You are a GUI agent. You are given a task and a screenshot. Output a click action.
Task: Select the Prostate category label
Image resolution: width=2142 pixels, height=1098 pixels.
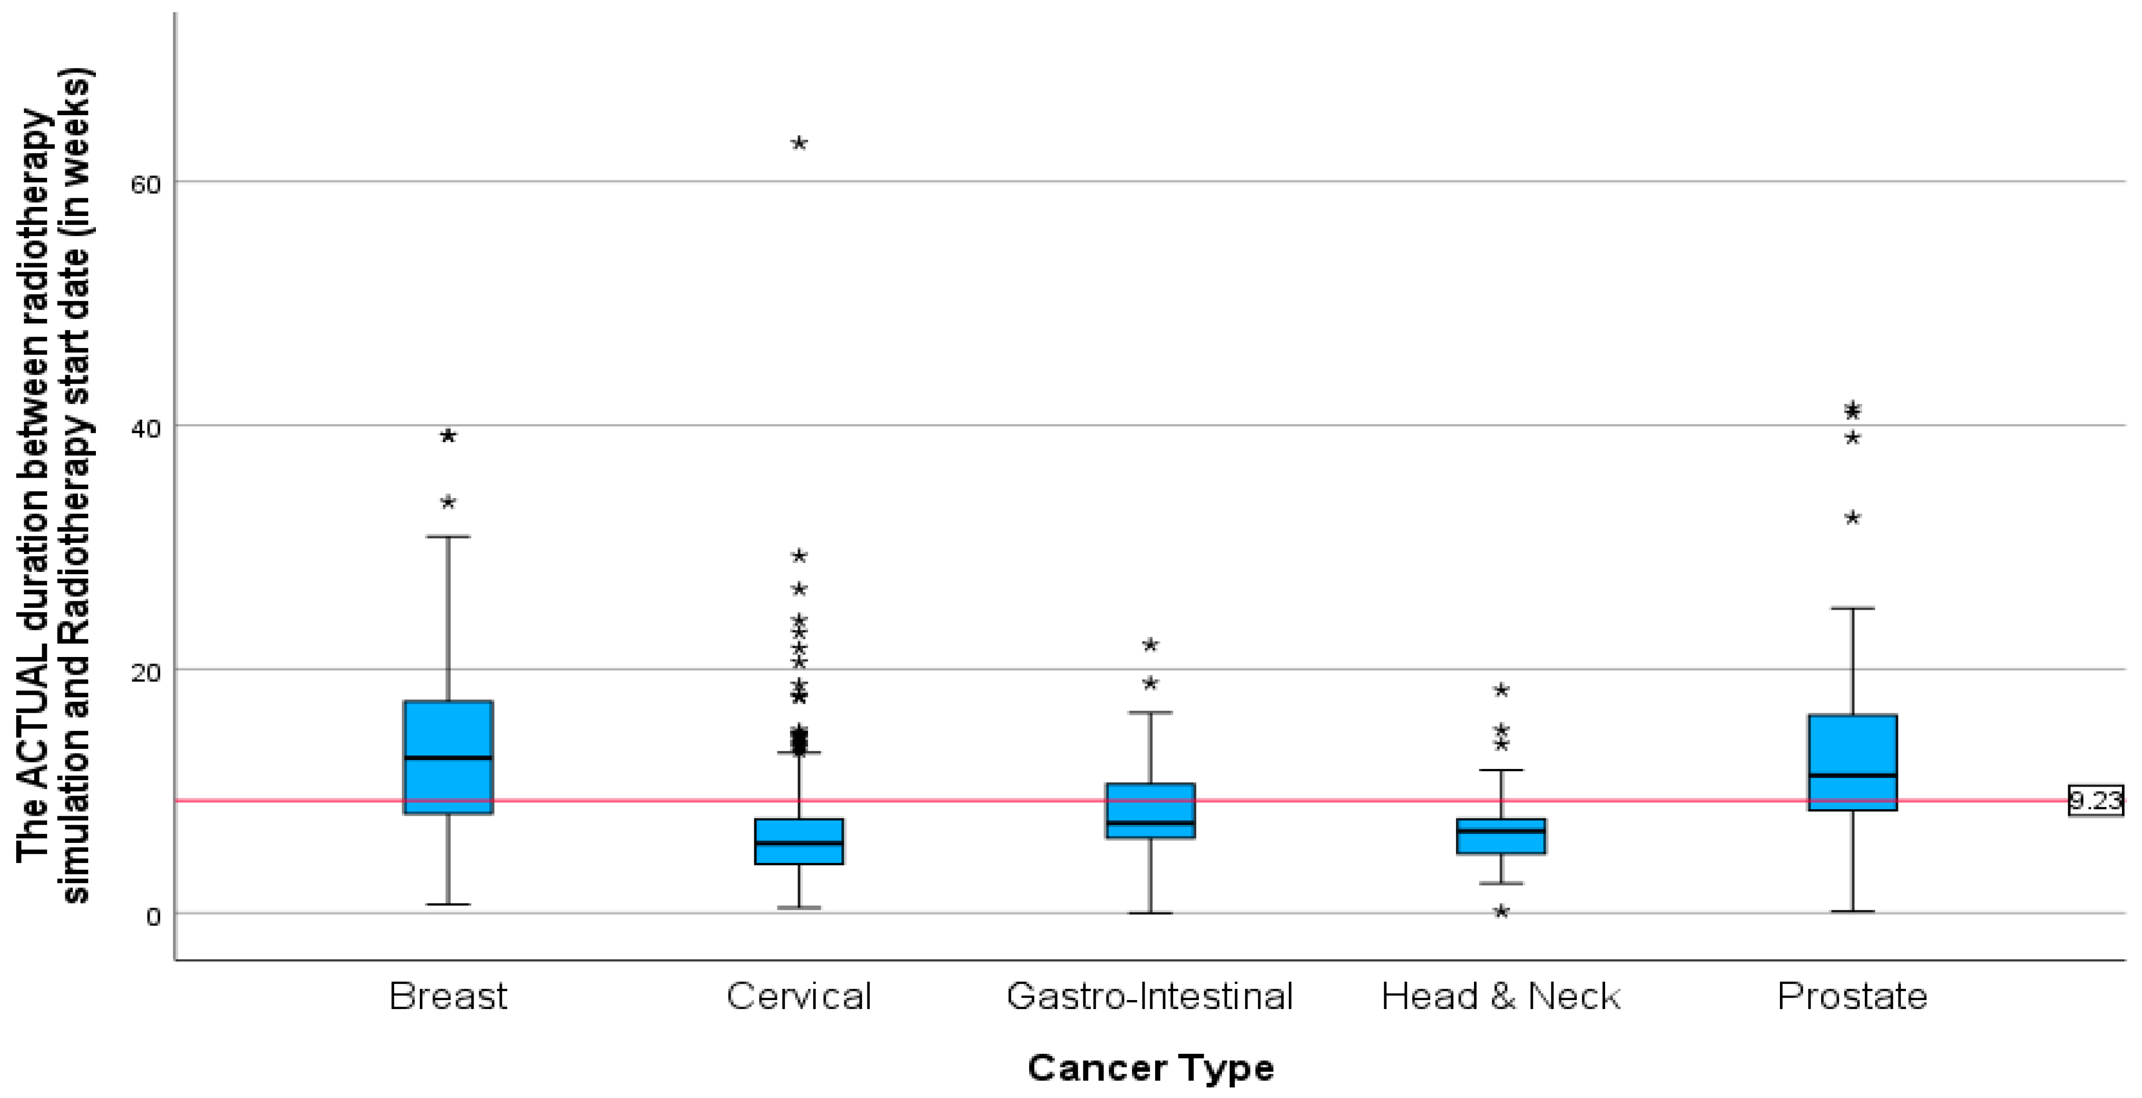click(1853, 997)
